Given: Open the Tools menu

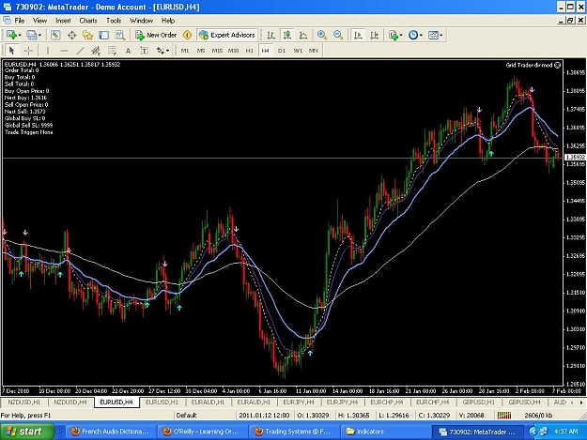Looking at the screenshot, I should click(x=114, y=21).
